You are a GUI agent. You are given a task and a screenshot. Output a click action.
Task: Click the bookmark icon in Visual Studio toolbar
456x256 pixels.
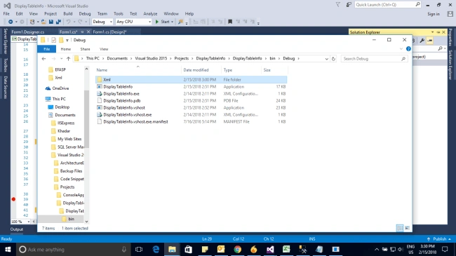click(x=230, y=22)
